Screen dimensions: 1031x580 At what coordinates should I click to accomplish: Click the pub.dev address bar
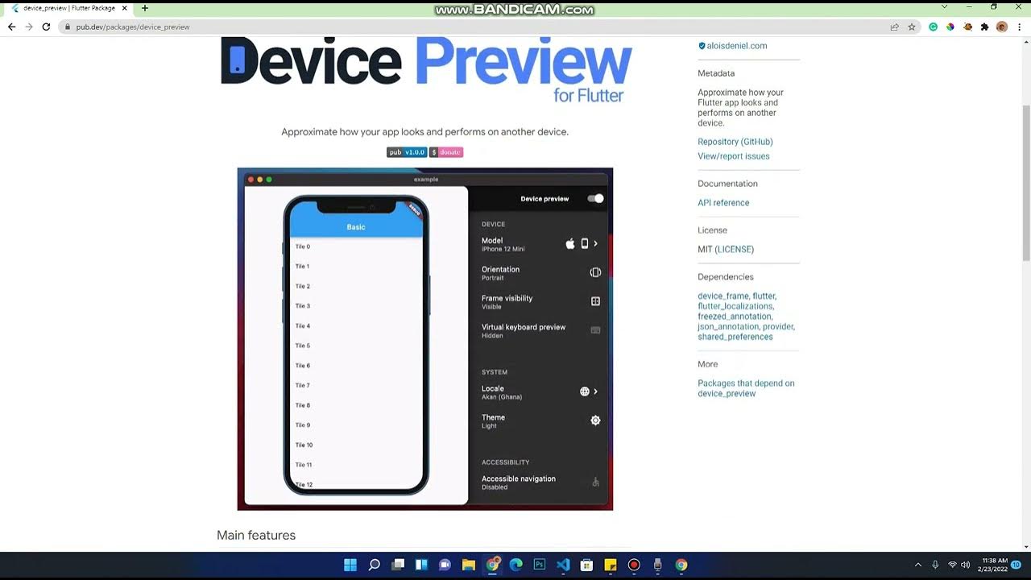coord(475,27)
